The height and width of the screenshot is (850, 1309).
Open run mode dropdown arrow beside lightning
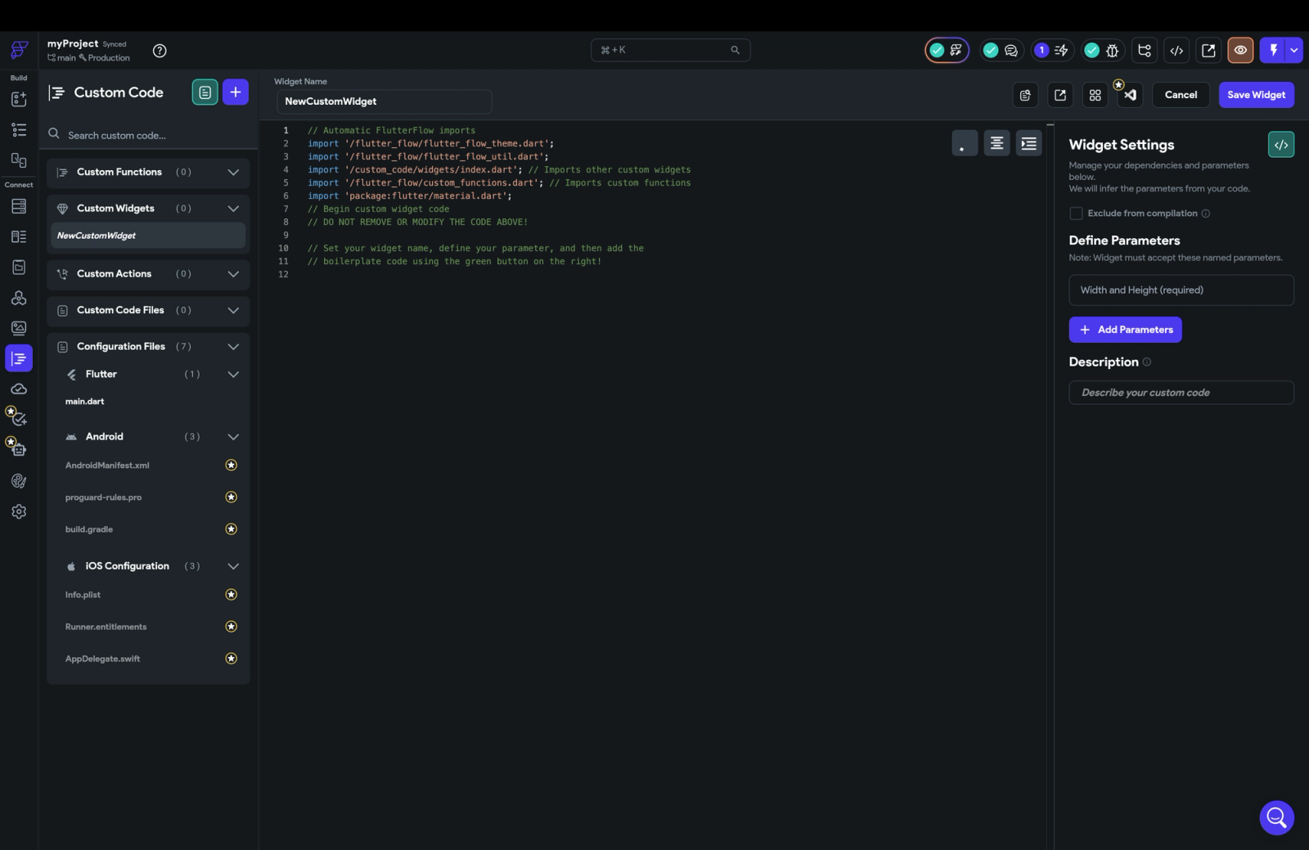(x=1294, y=51)
